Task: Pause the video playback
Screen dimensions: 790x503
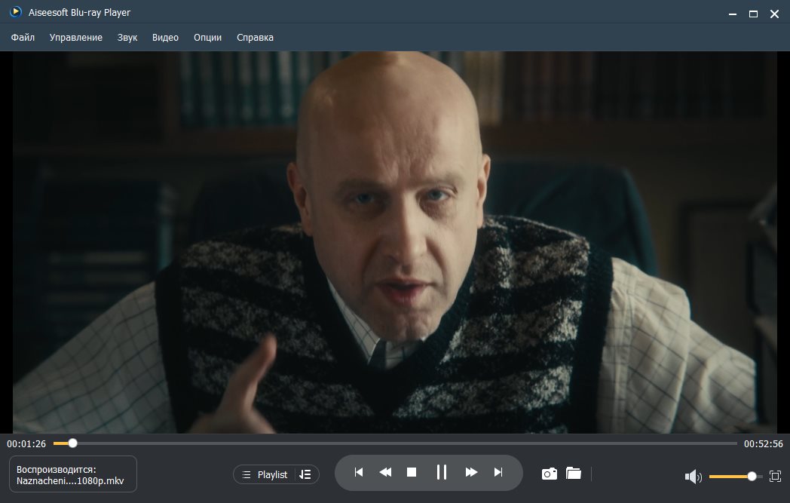Action: point(442,473)
